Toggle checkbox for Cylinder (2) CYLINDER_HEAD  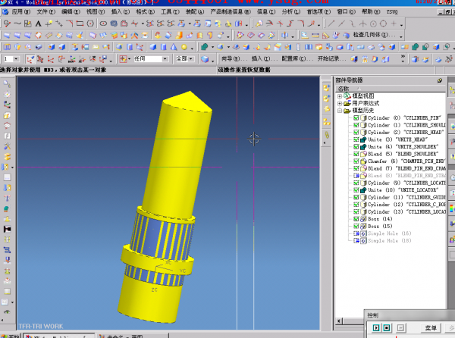point(356,133)
